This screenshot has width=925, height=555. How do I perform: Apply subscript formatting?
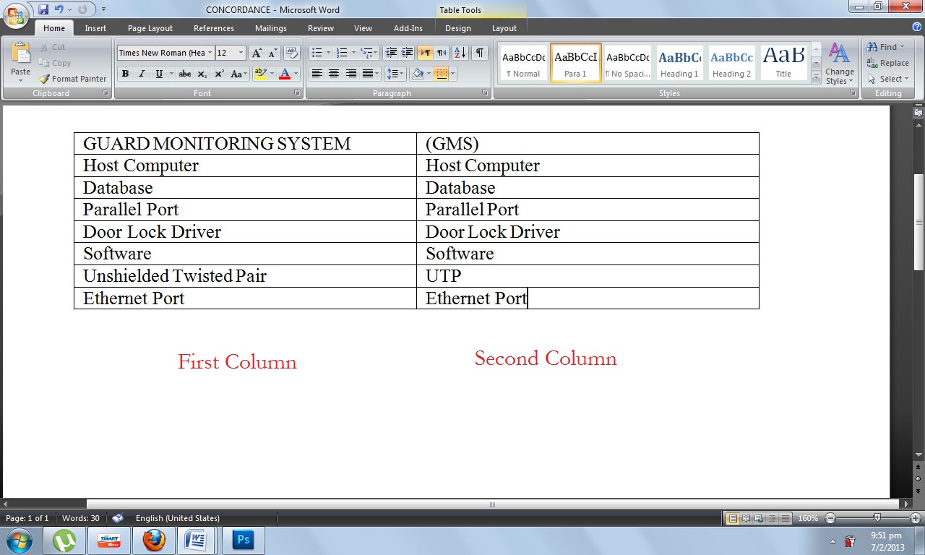[203, 74]
